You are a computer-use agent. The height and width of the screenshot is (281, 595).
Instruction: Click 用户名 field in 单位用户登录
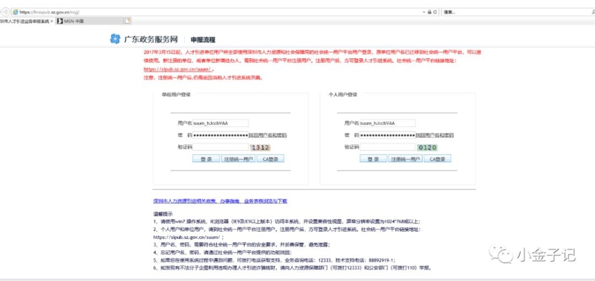221,123
